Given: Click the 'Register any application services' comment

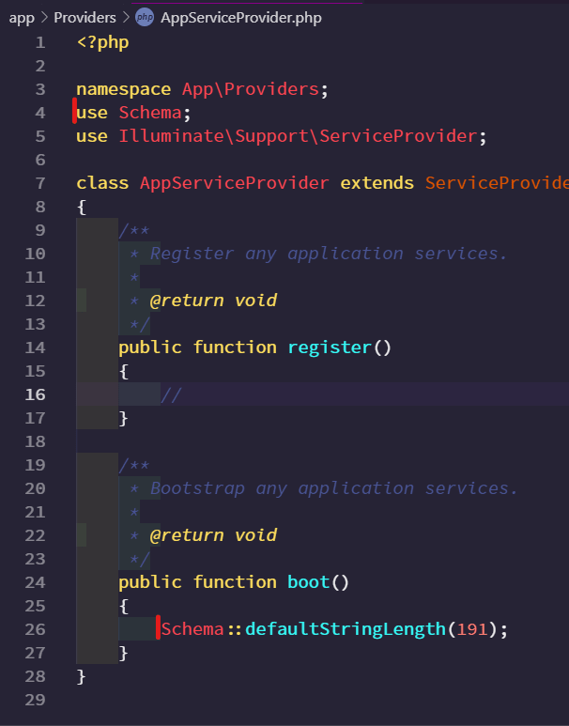Looking at the screenshot, I should click(329, 254).
